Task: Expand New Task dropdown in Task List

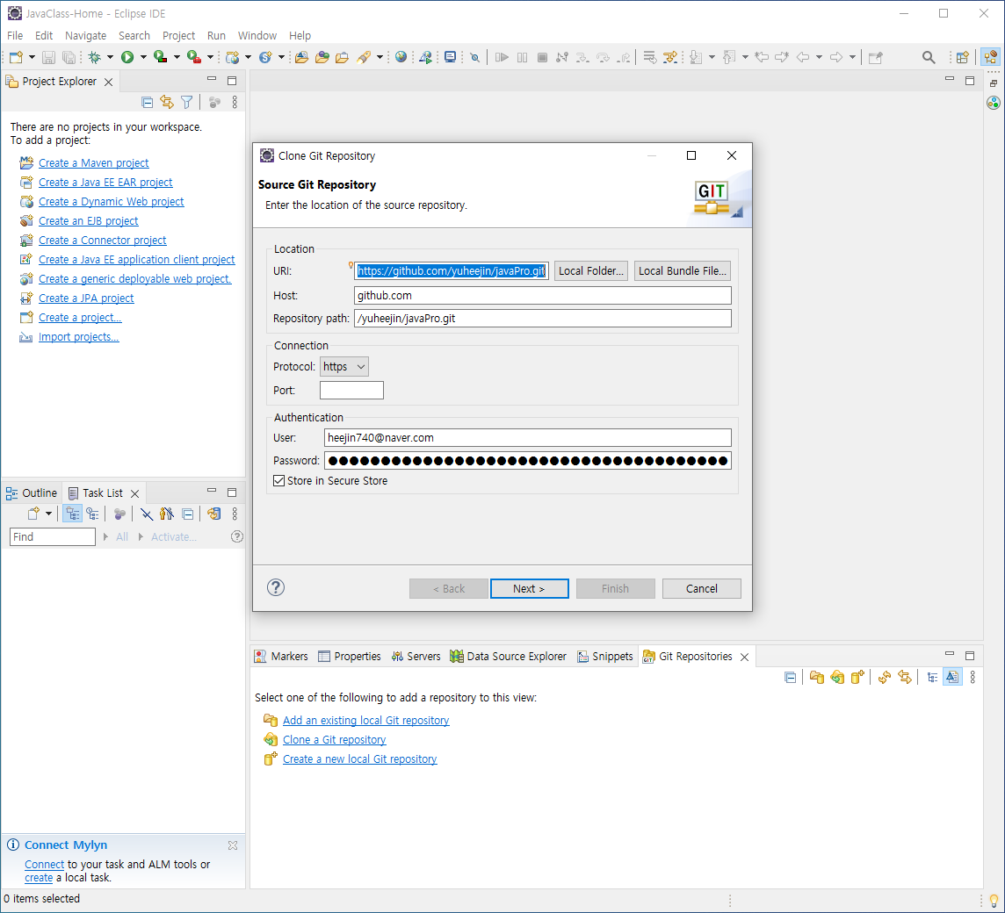Action: (48, 514)
